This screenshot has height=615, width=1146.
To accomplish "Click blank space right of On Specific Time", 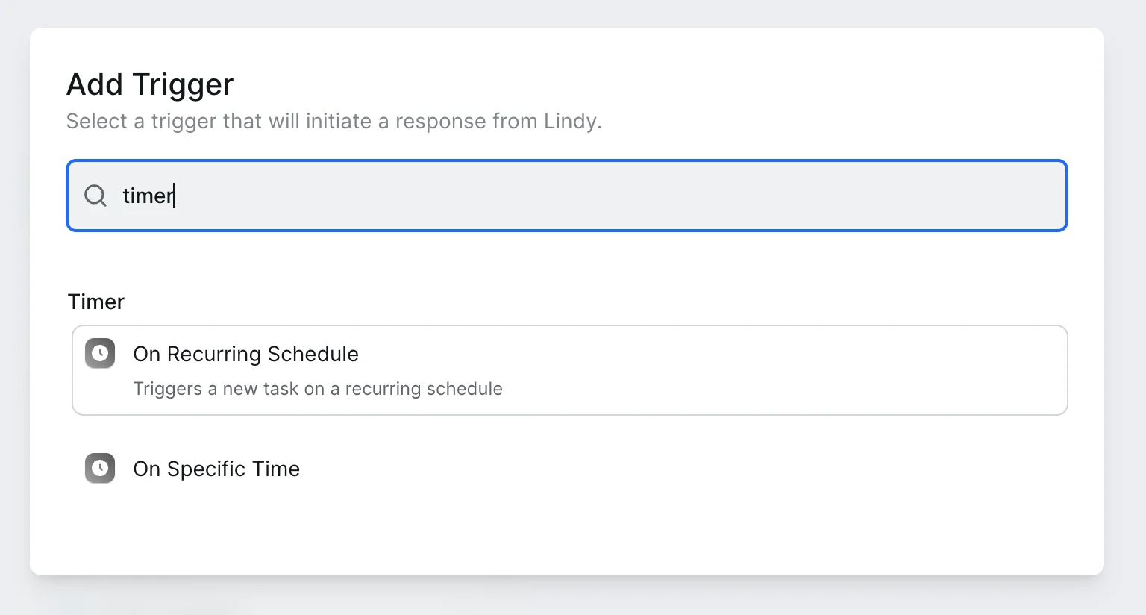I will click(746, 469).
